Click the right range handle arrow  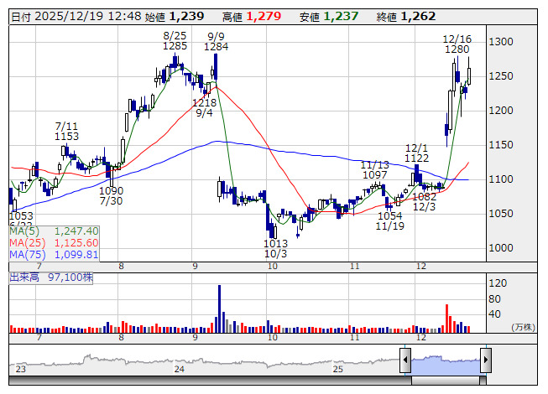(x=486, y=360)
